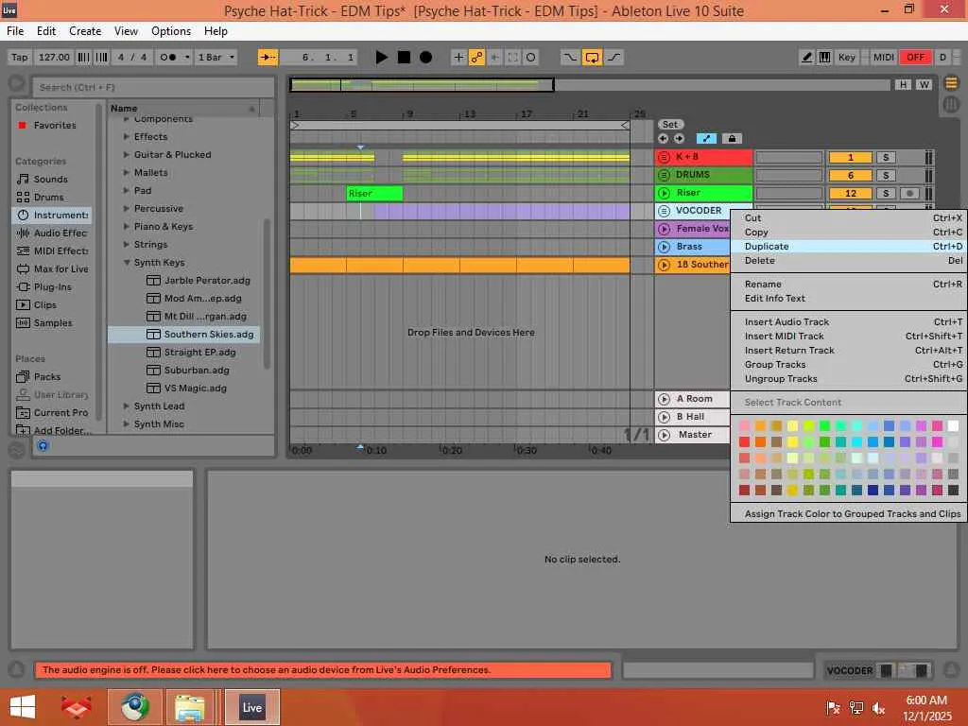Choose Rename in the context menu
This screenshot has height=726, width=968.
(x=849, y=284)
